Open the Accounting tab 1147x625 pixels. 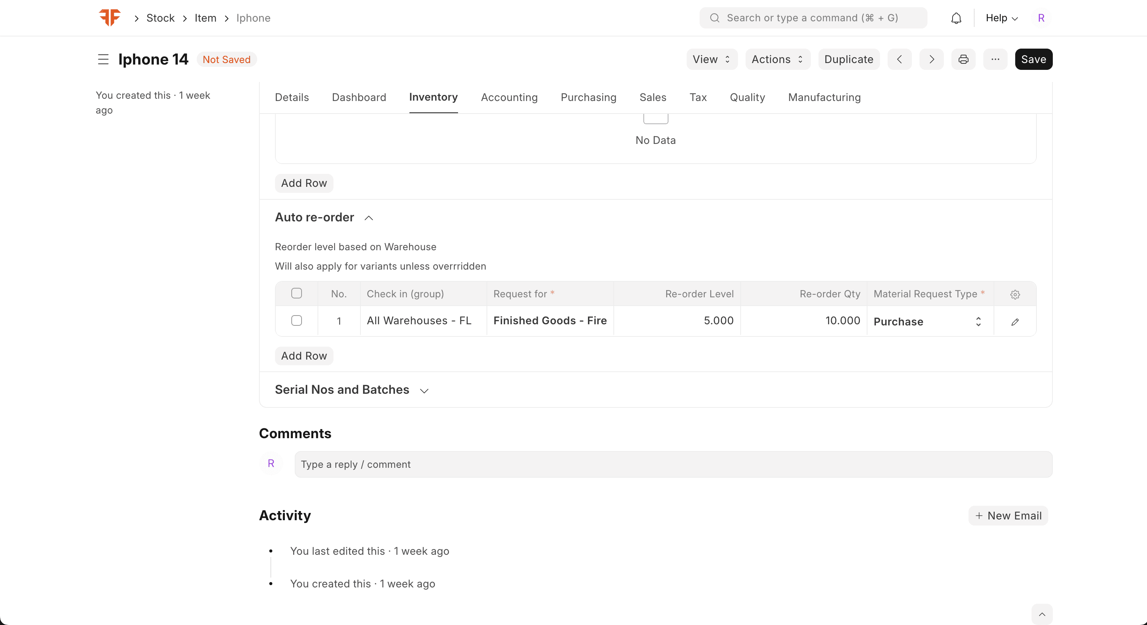pos(509,98)
